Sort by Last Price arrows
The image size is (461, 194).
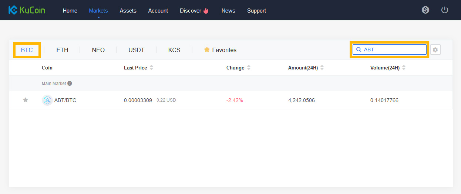[x=151, y=68]
